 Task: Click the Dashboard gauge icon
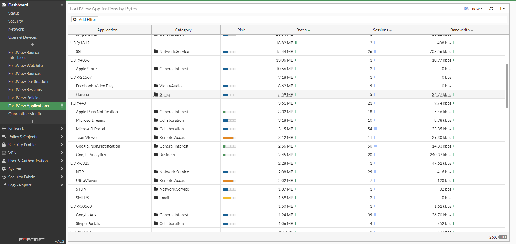tap(4, 5)
